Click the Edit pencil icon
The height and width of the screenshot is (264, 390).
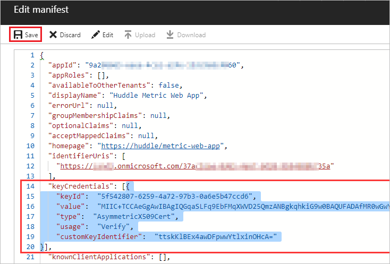tap(96, 35)
